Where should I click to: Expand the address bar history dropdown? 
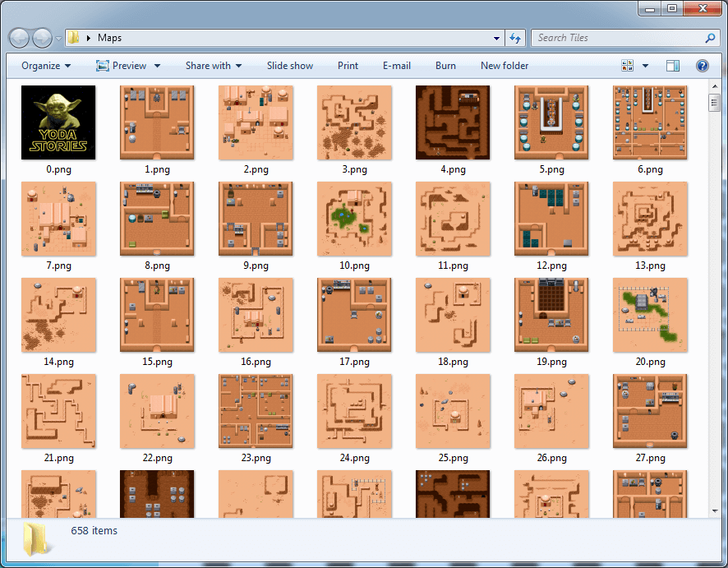(496, 38)
